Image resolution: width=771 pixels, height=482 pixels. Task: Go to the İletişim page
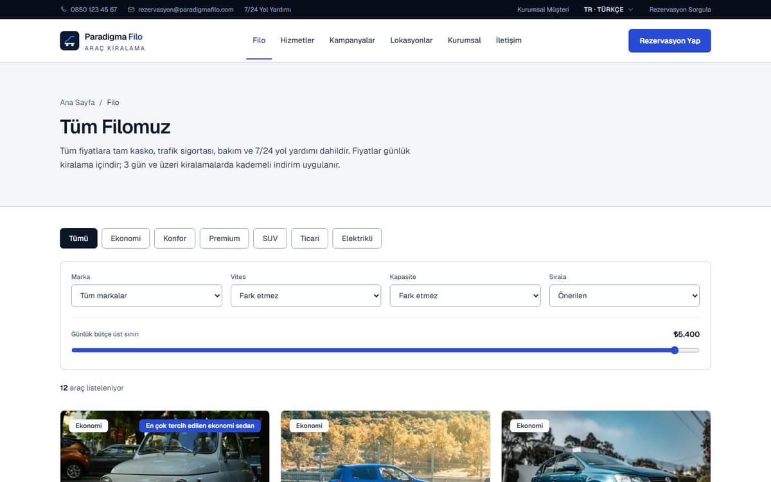coord(509,40)
